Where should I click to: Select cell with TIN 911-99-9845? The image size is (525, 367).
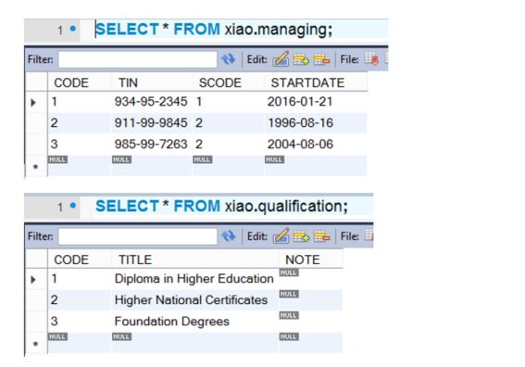[151, 122]
